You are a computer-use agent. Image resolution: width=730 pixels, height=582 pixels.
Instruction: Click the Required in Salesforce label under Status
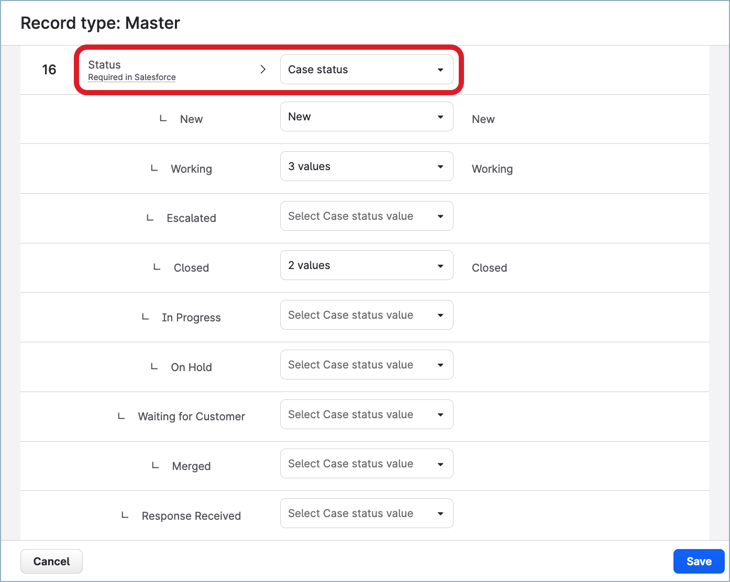(131, 77)
